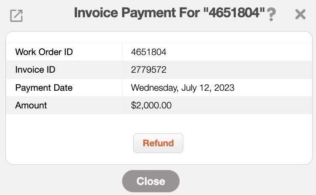This screenshot has width=316, height=195.
Task: Select the Invoice ID label
Action: (x=35, y=70)
